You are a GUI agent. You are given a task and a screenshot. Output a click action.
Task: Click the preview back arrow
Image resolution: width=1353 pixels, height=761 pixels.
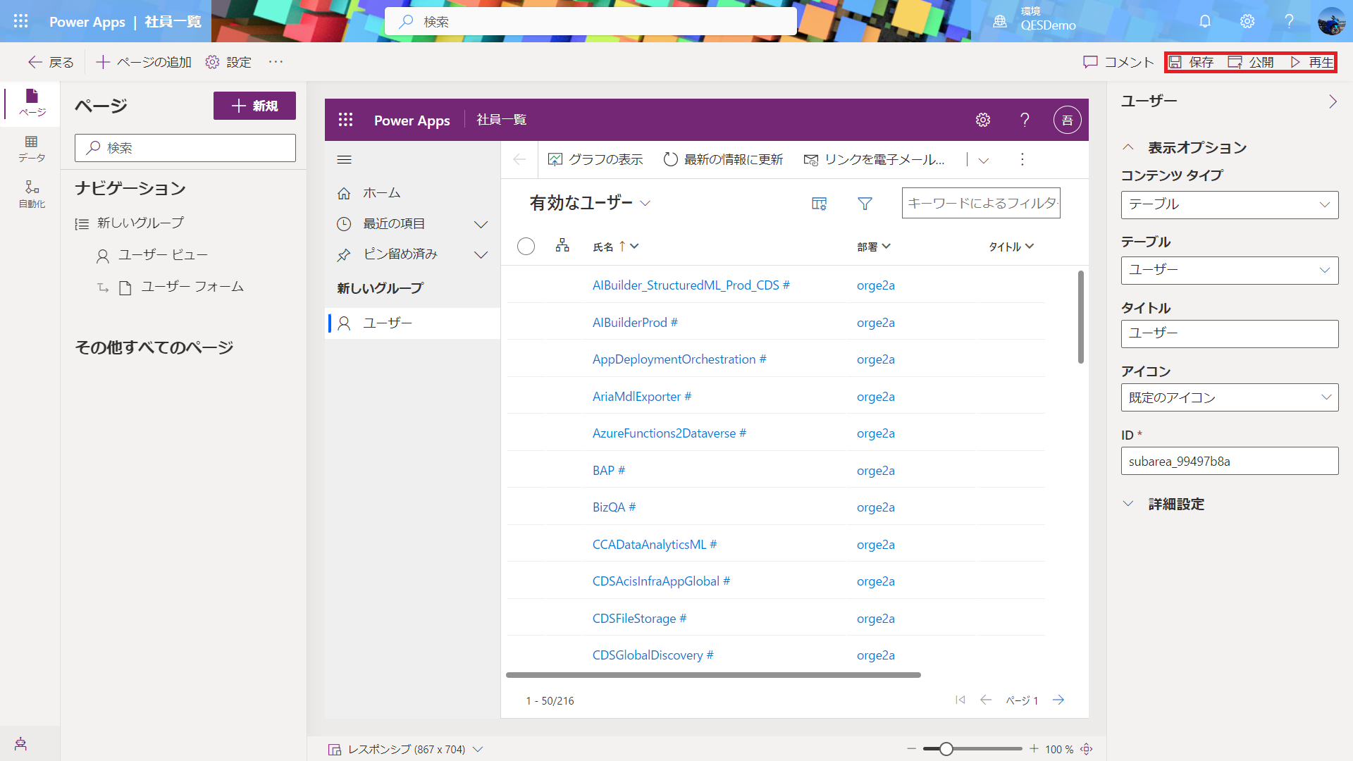[x=519, y=160]
